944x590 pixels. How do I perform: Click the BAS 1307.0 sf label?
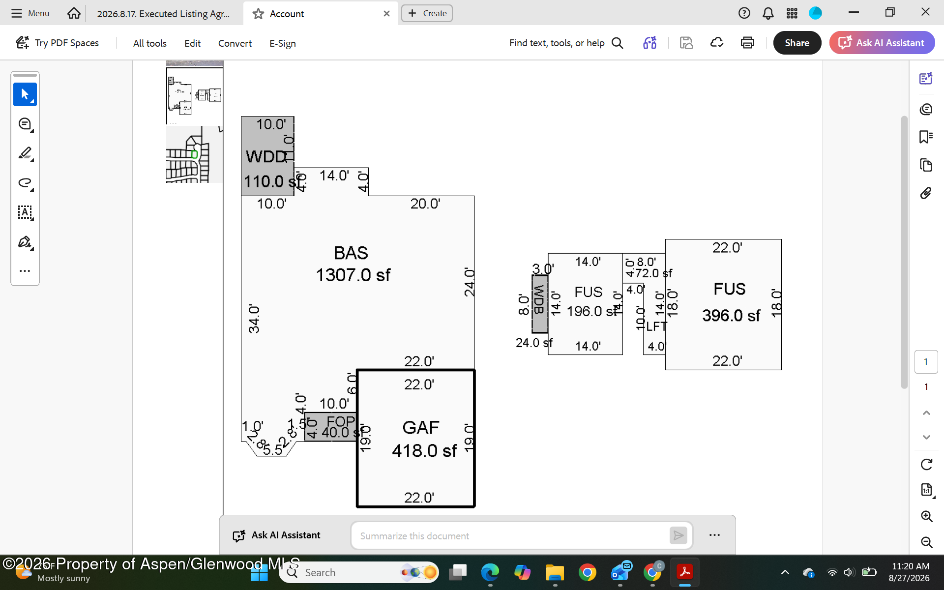tap(353, 264)
